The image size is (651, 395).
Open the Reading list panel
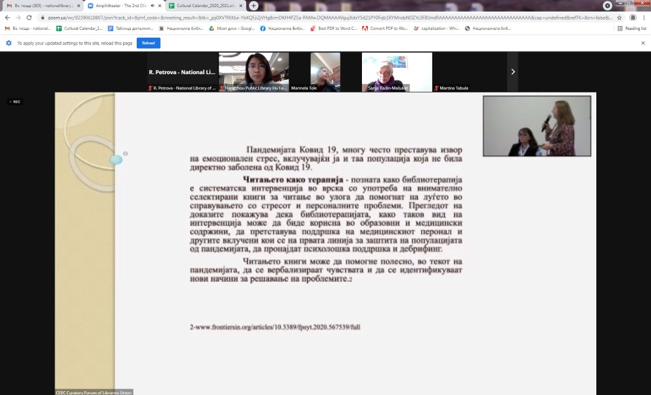(x=632, y=29)
